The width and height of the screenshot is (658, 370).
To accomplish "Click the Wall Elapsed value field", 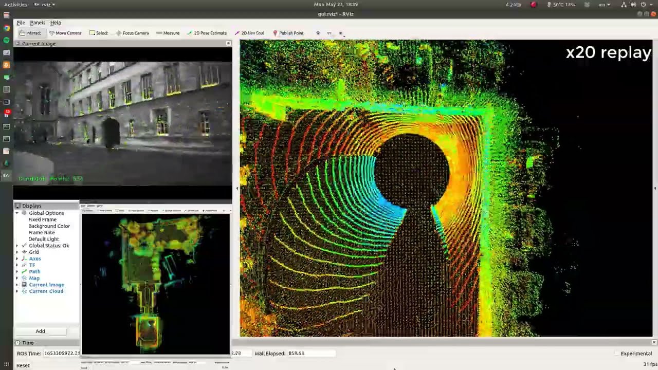I will (310, 354).
